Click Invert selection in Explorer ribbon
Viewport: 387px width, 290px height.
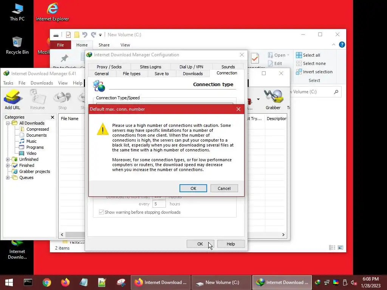[314, 72]
